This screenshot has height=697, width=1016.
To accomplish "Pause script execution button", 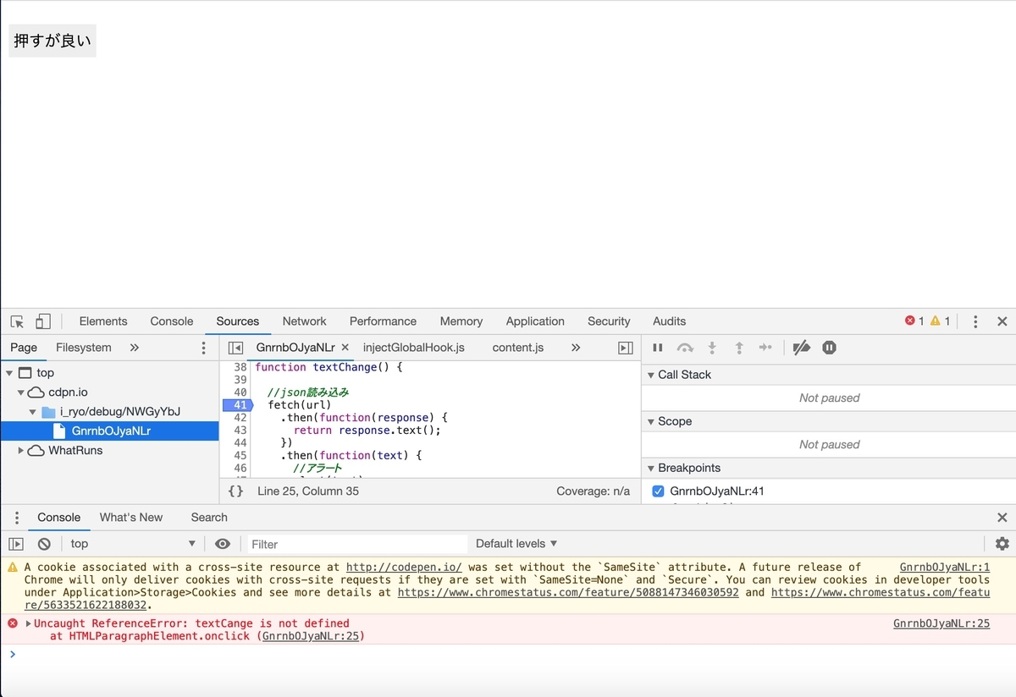I will click(658, 348).
